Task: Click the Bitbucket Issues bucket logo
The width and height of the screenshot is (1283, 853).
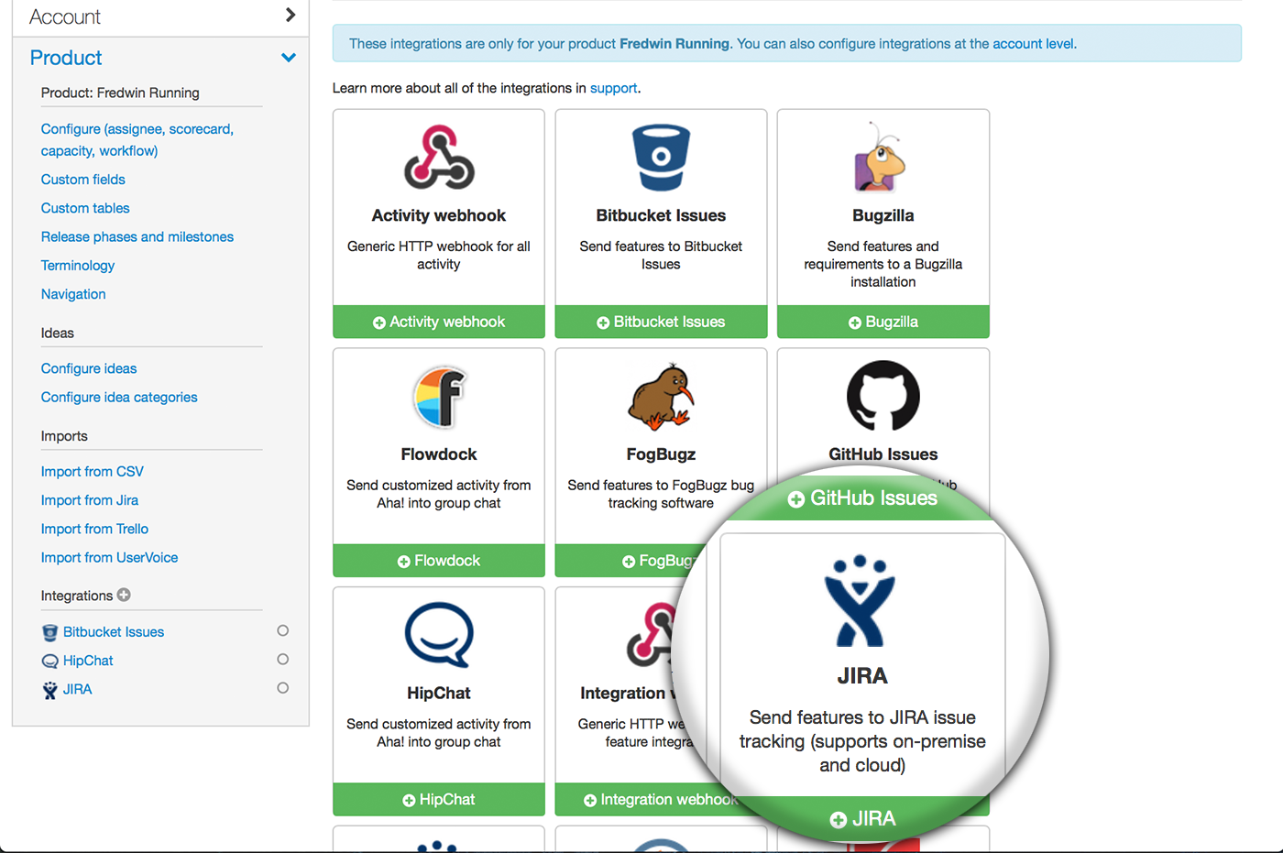Action: pyautogui.click(x=661, y=158)
